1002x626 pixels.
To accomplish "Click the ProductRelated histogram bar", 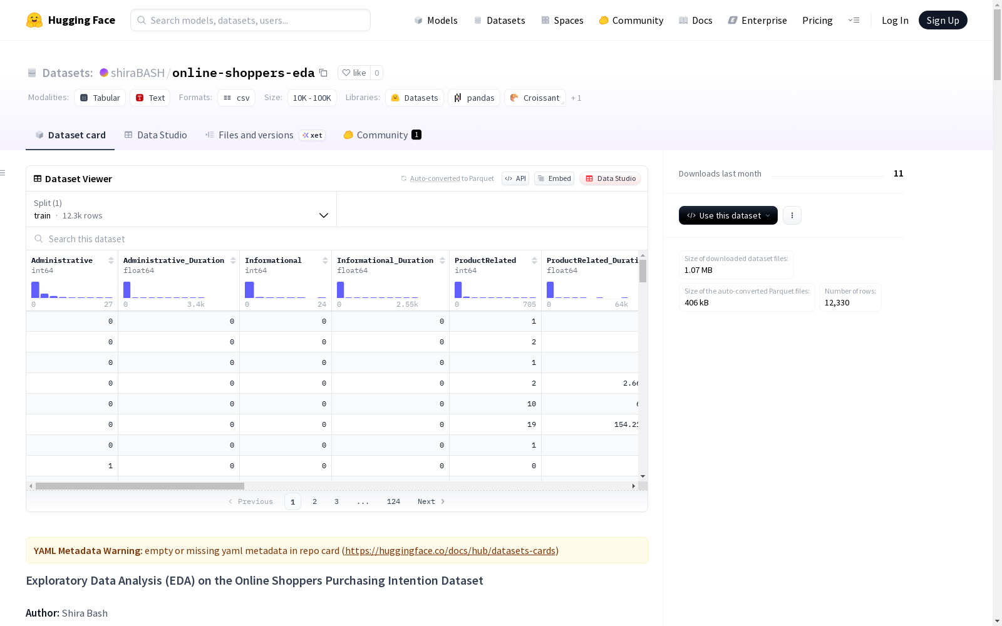I will click(x=458, y=290).
